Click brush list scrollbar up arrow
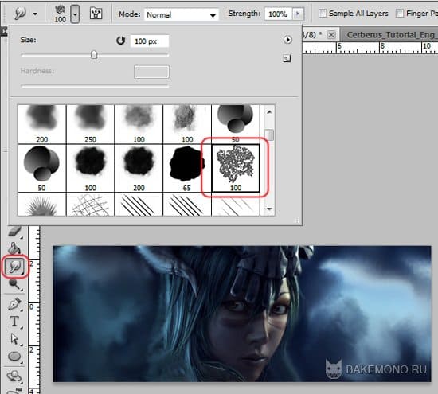Viewport: 438px width, 394px height. point(269,112)
